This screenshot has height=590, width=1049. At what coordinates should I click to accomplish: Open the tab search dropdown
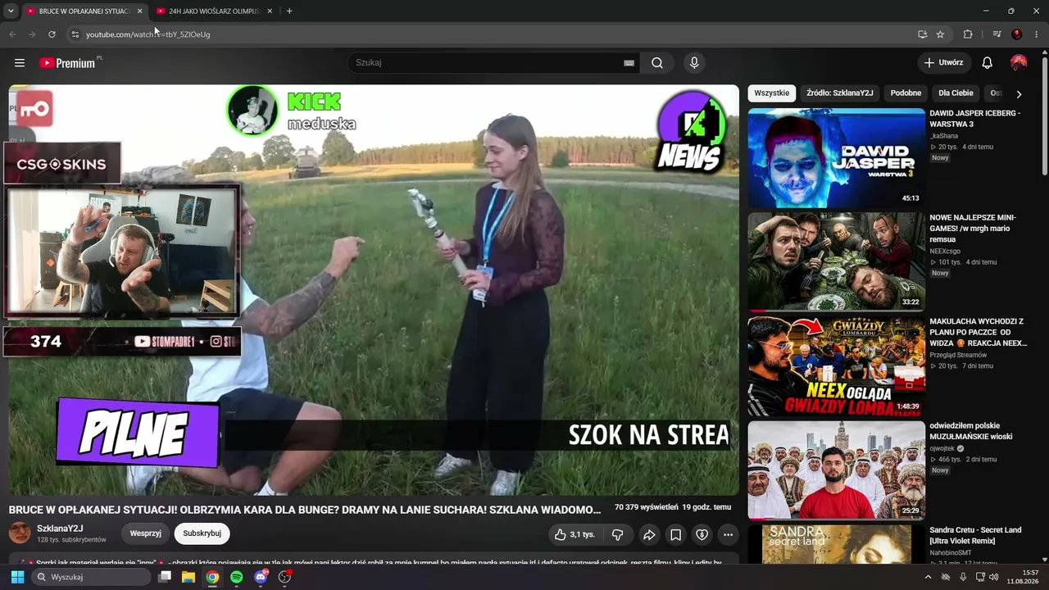pos(11,11)
